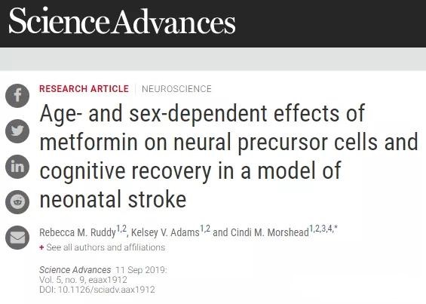Open the NEUROSCIENCE category link
The height and width of the screenshot is (304, 426).
176,89
